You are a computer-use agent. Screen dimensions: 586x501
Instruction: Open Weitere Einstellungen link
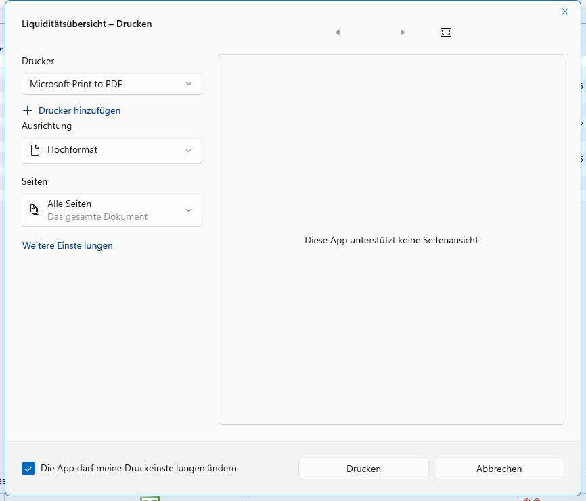tap(68, 245)
